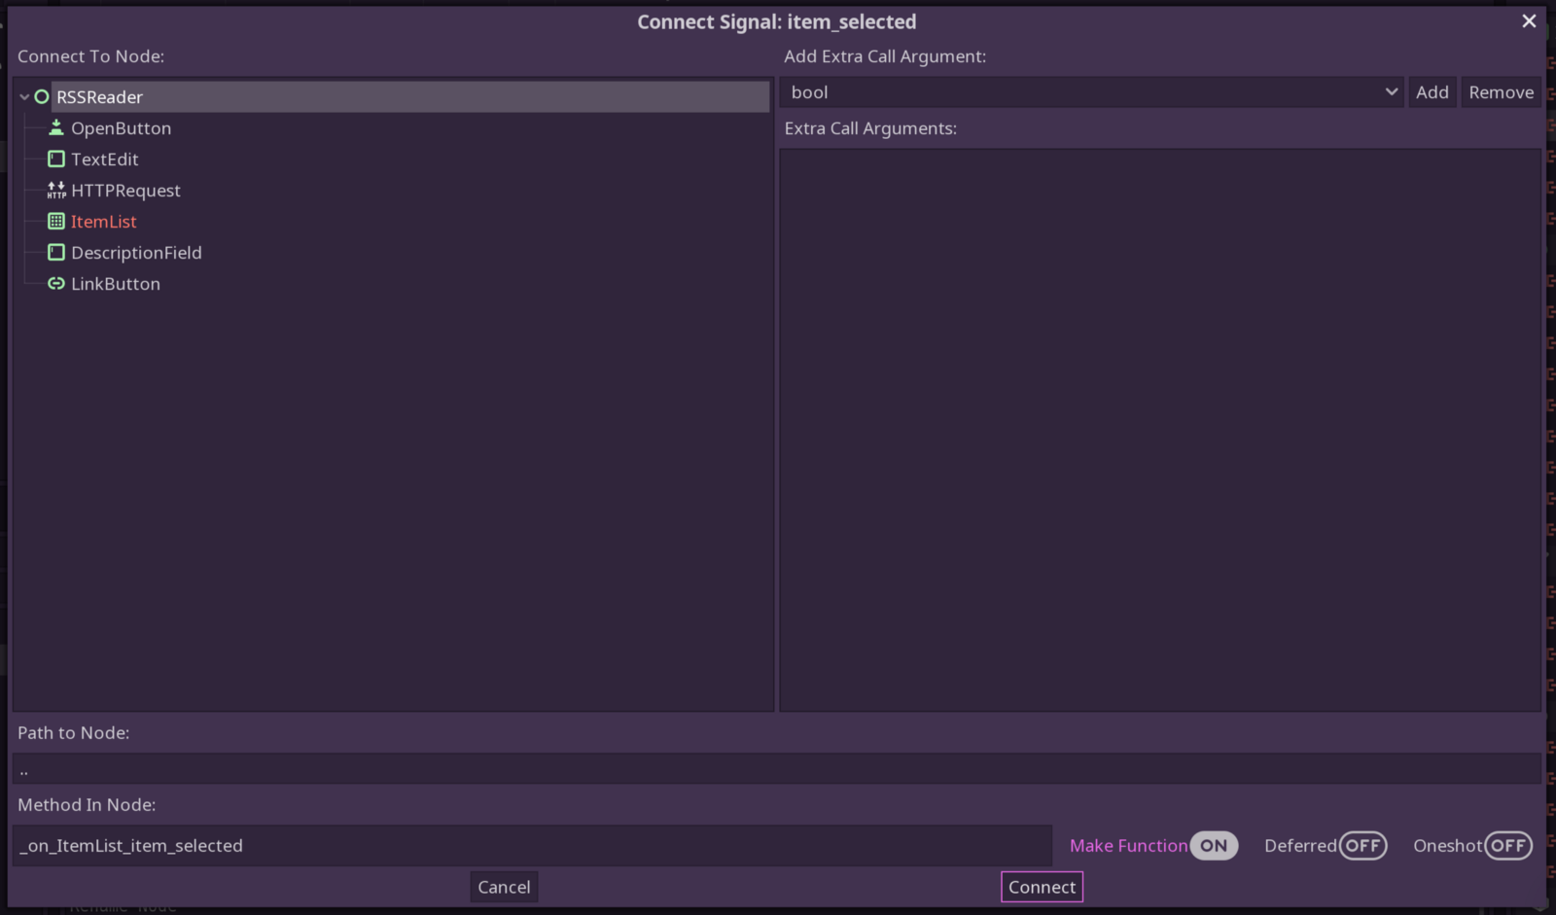Select DescriptionField in node tree
Screen dimensions: 1556x915
click(x=136, y=253)
